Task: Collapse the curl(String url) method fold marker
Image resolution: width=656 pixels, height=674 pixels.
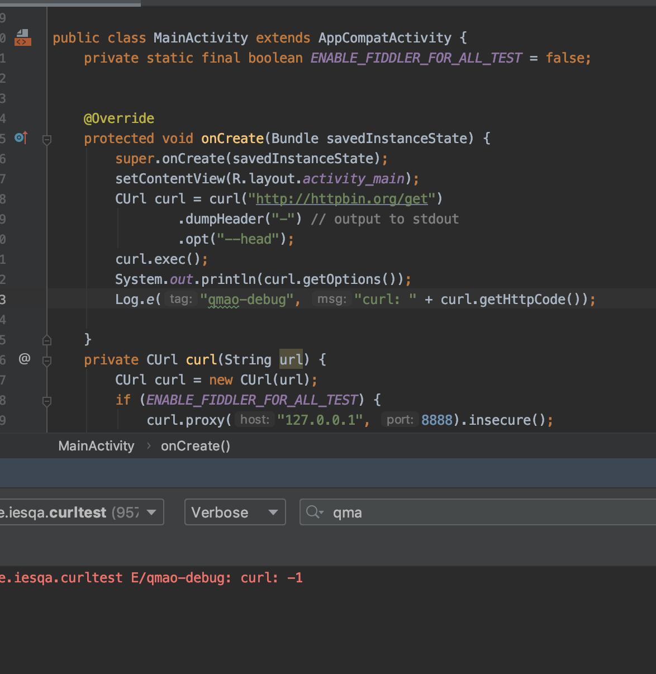Action: 47,360
